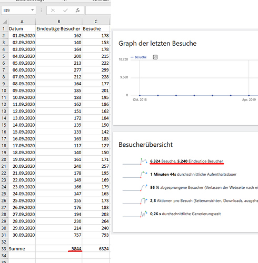Select cell with value 240 for 29.09.2020

[96, 228]
